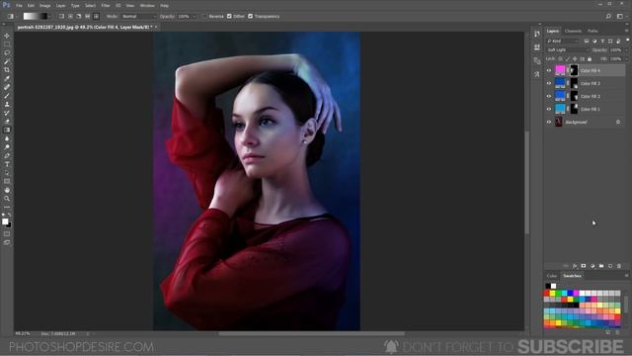Open the layer Opacity dropdown arrow
The height and width of the screenshot is (356, 632).
626,49
